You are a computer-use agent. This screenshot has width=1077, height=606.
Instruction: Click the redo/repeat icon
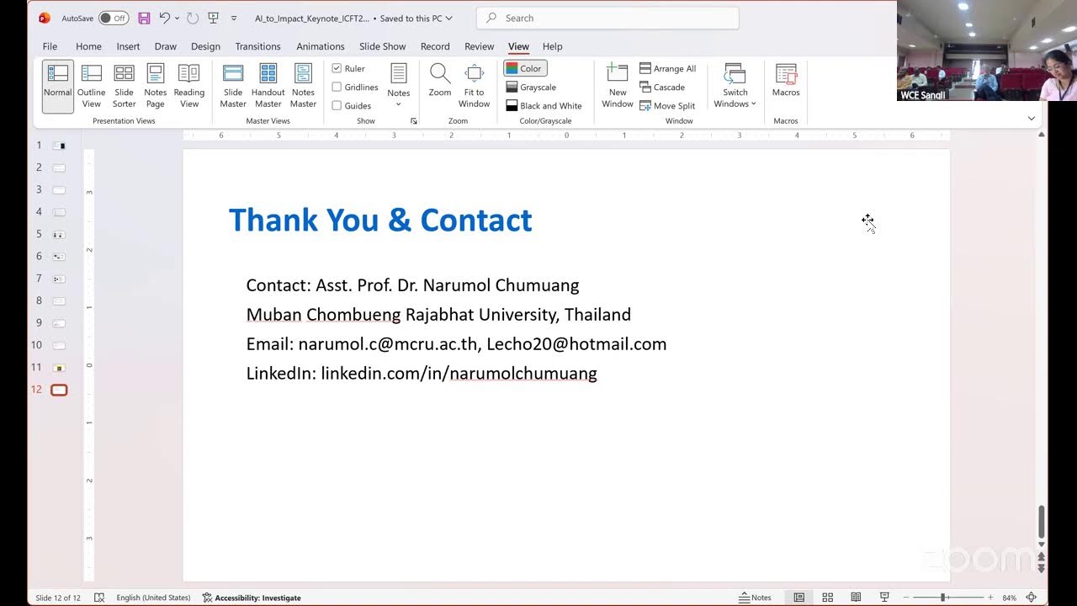click(x=193, y=18)
